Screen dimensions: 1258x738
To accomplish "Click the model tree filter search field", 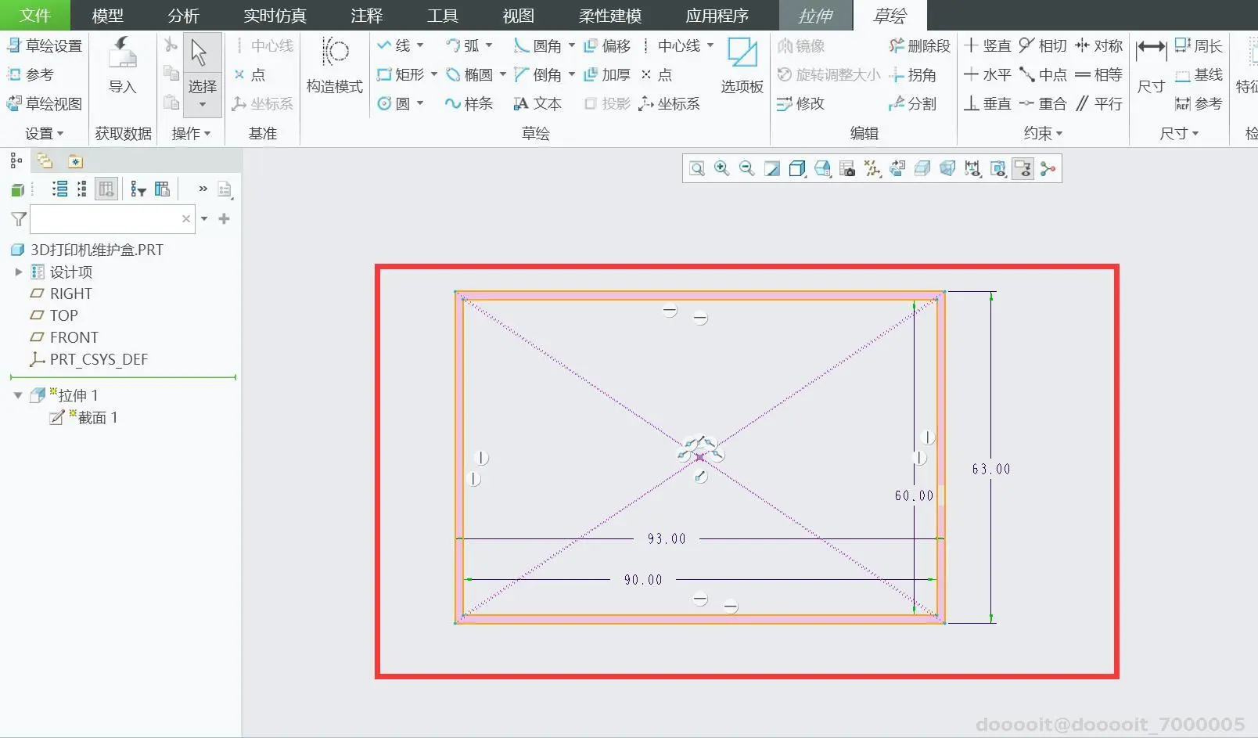I will pos(106,219).
